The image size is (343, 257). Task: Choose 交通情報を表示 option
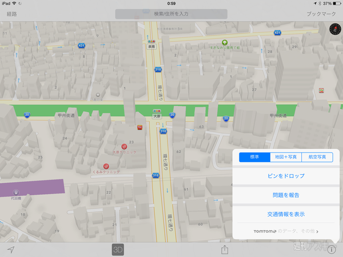(286, 214)
